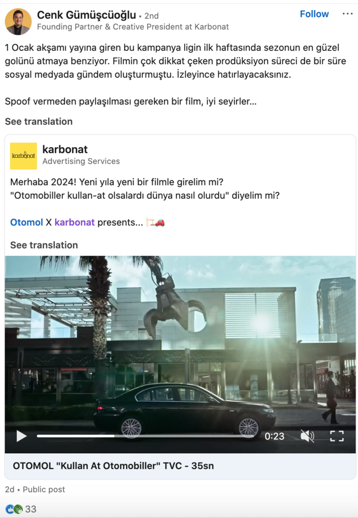The width and height of the screenshot is (358, 518).
Task: Expand See translation under main post text
Action: coord(39,121)
